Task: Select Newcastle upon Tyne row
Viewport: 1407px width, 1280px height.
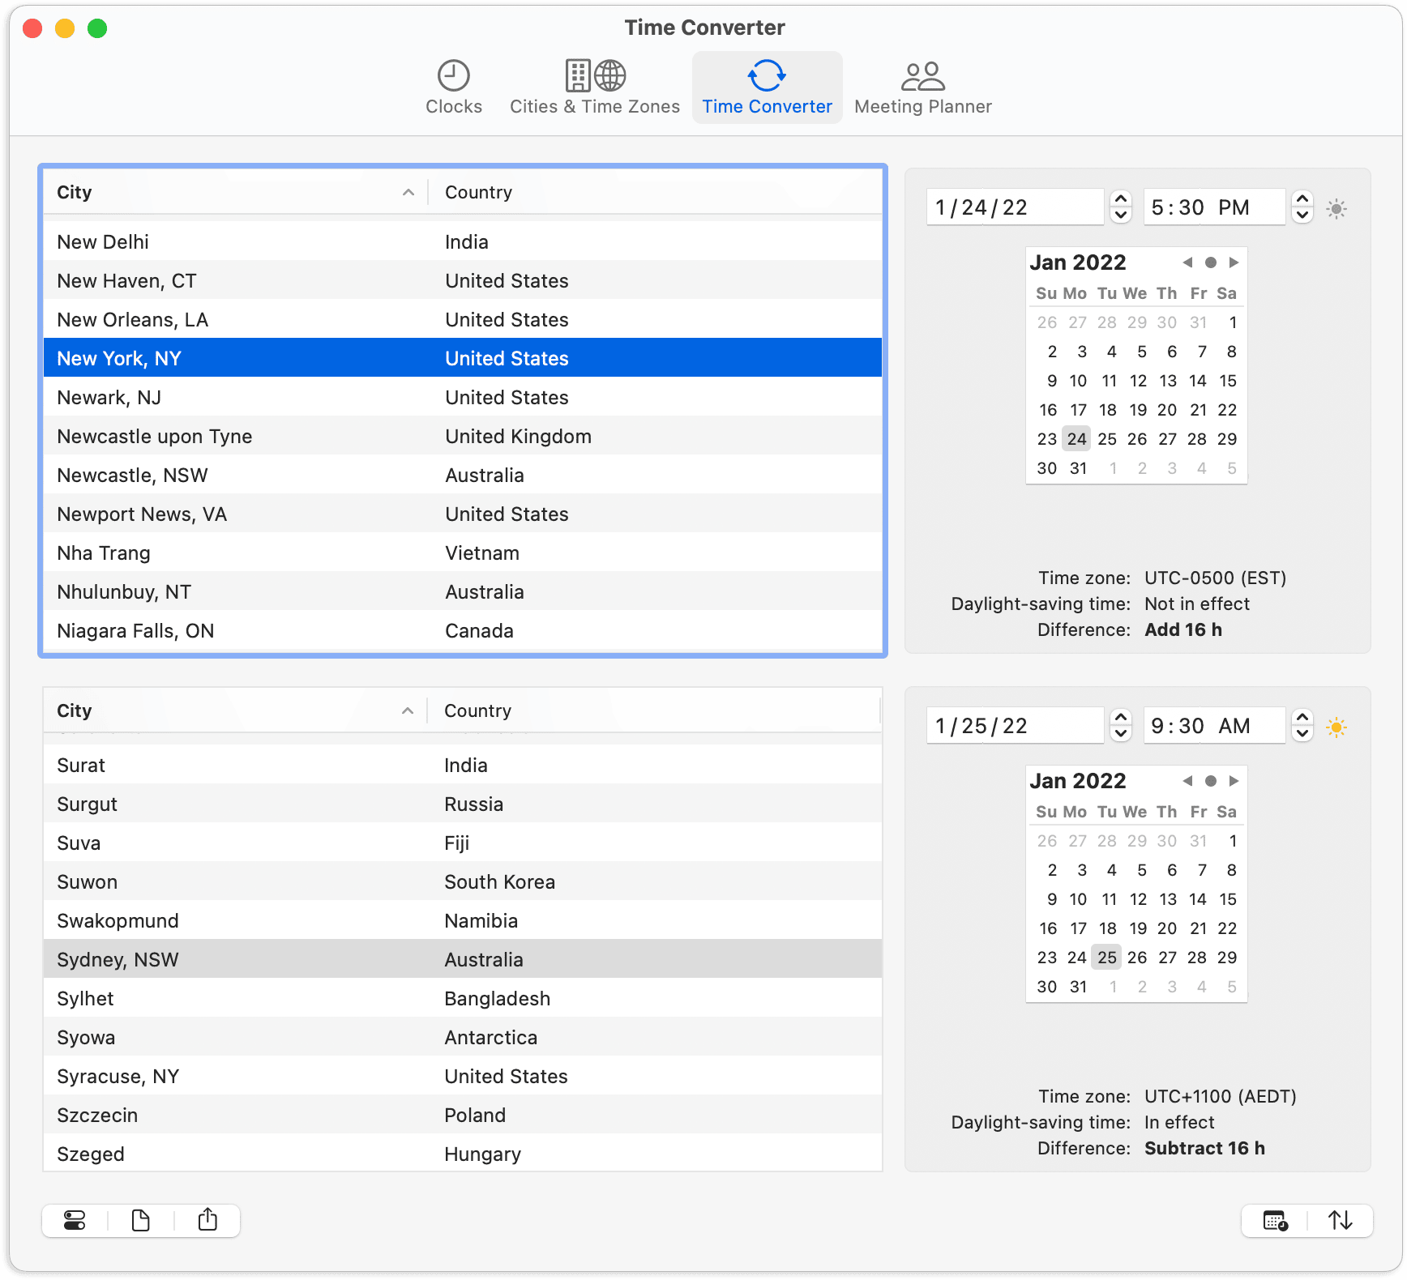Action: click(463, 436)
